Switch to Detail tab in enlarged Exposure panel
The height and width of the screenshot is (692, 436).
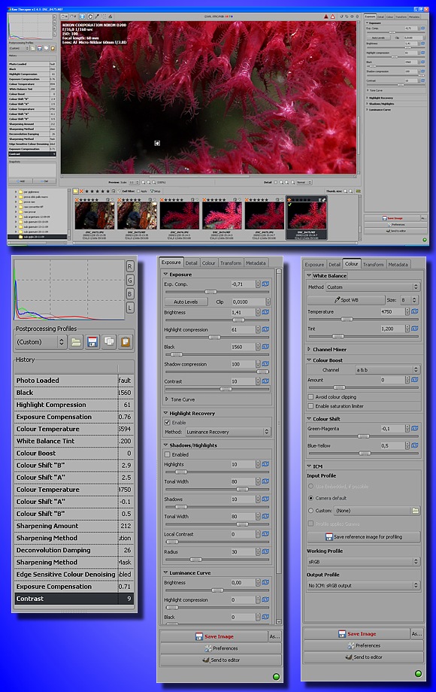192,263
